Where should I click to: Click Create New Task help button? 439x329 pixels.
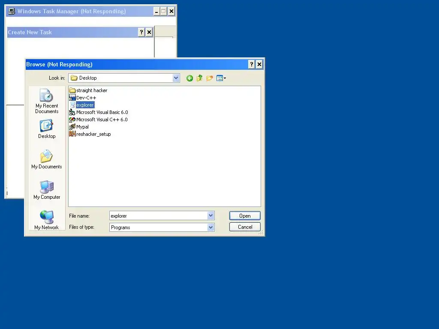[x=141, y=32]
